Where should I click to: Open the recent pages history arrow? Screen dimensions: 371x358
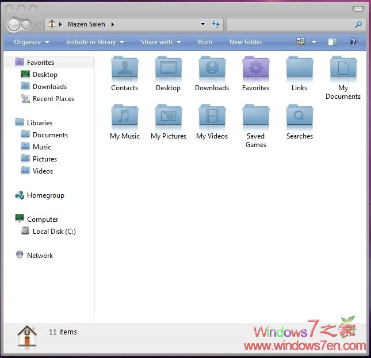(38, 24)
